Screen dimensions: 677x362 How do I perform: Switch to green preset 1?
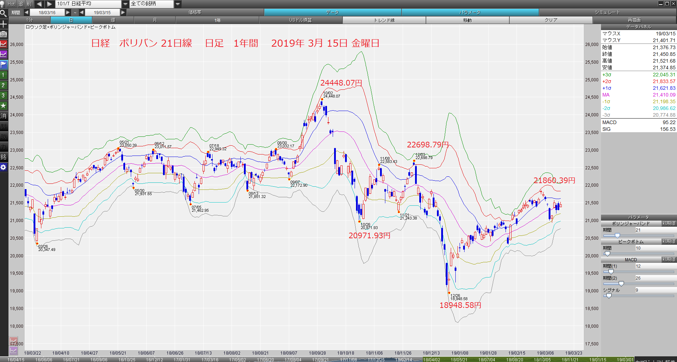pos(4,75)
